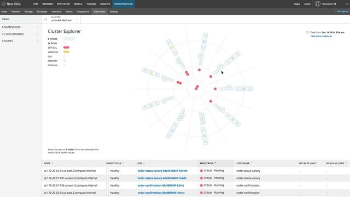Click the STORAGE legend icon

pyautogui.click(x=65, y=65)
